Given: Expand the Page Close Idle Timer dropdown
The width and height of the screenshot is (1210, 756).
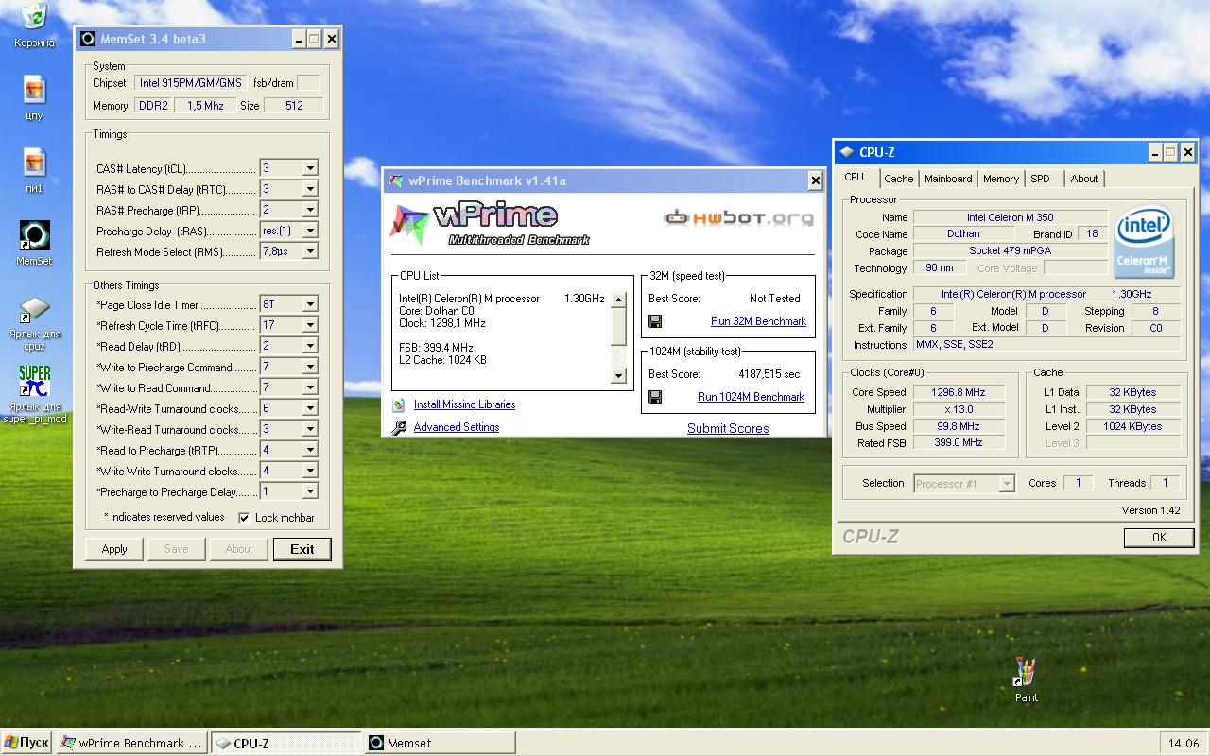Looking at the screenshot, I should [309, 304].
